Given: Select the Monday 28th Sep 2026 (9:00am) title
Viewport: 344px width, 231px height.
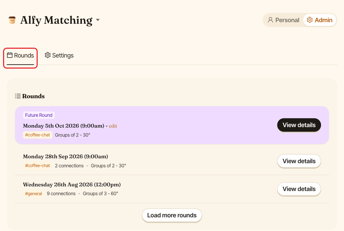Looking at the screenshot, I should pyautogui.click(x=65, y=156).
